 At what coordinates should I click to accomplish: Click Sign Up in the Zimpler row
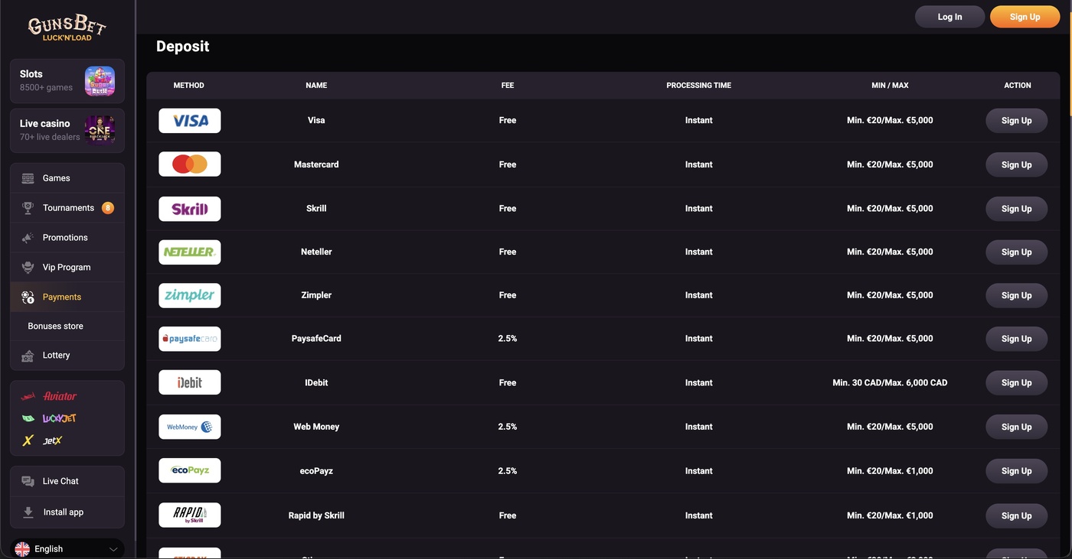(x=1016, y=295)
